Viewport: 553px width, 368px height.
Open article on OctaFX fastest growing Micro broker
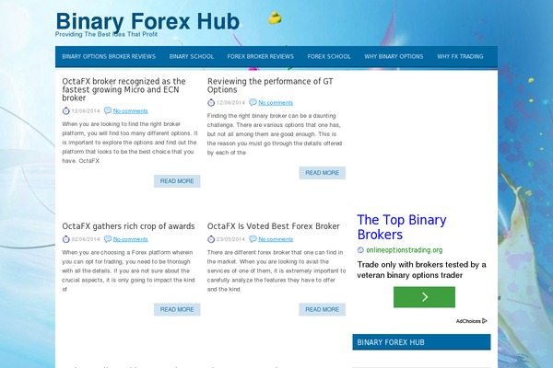point(124,89)
